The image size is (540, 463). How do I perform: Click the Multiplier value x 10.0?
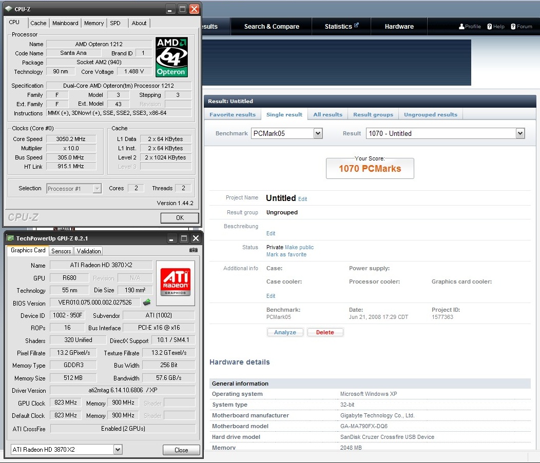click(71, 148)
